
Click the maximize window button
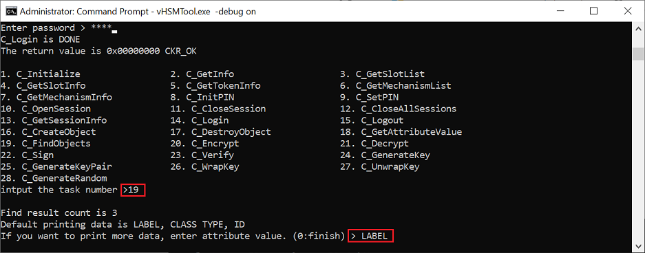pyautogui.click(x=593, y=11)
